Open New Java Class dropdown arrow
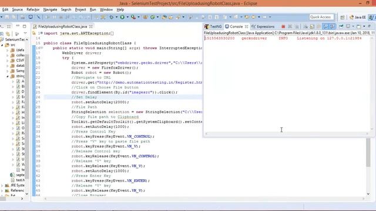The image size is (376, 211). click(157, 17)
